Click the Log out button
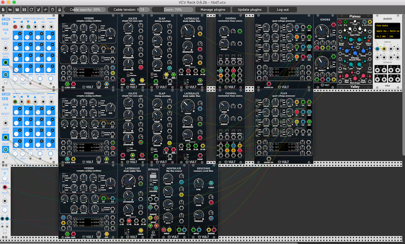This screenshot has width=405, height=244. pyautogui.click(x=283, y=10)
